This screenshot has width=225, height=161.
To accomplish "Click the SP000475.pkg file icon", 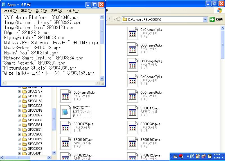I will 66,128.
